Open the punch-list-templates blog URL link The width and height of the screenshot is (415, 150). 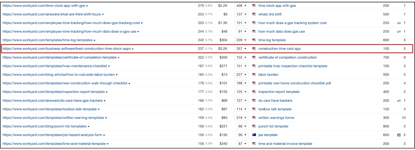click(x=45, y=126)
